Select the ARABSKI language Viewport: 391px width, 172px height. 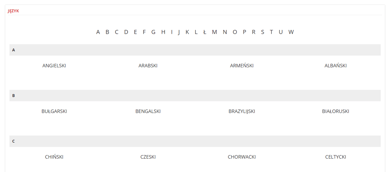click(148, 66)
